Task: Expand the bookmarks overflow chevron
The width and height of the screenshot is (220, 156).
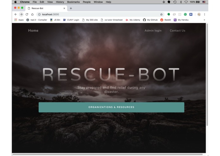Action: point(204,20)
